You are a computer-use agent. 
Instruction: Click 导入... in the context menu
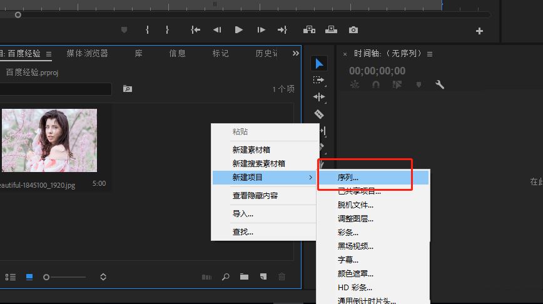point(243,213)
